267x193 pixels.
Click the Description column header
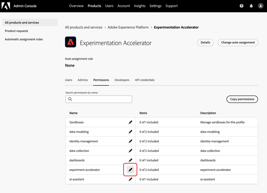[x=208, y=113]
